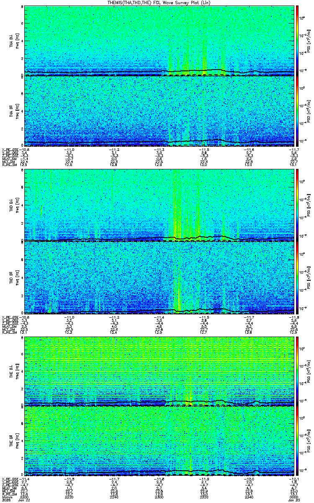The height and width of the screenshot is (503, 314).
Task: Click the X_RE_GSE label below the THE panels
Action: (10, 479)
